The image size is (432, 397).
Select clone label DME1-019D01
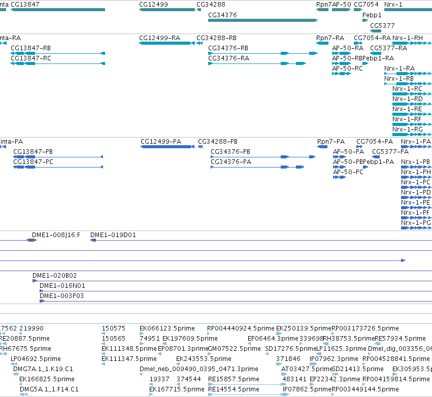113,235
